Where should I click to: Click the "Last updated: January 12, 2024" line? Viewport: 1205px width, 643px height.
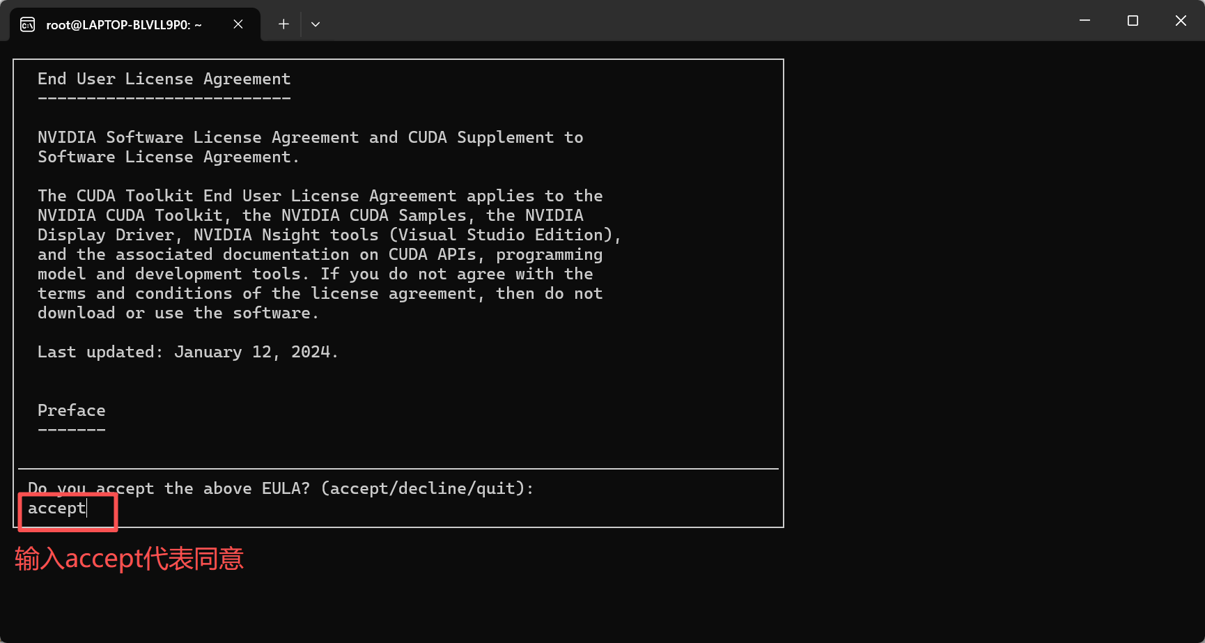point(187,353)
